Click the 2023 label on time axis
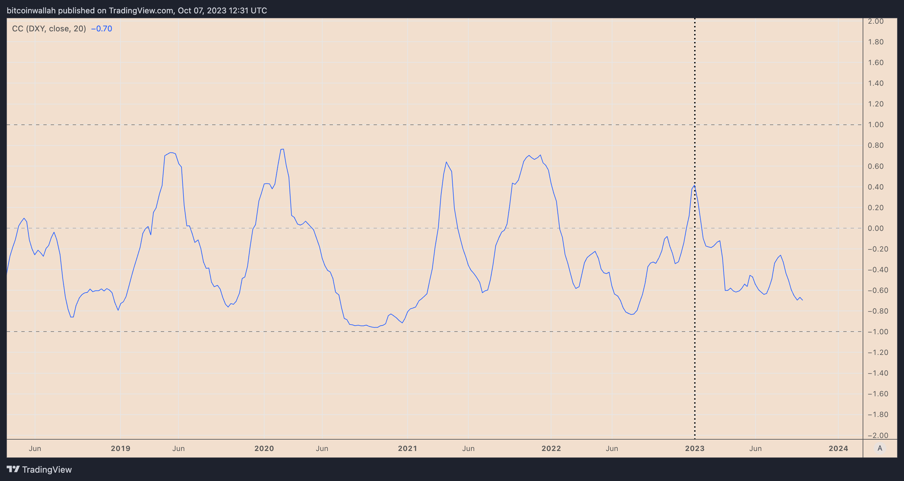This screenshot has width=904, height=481. point(695,448)
